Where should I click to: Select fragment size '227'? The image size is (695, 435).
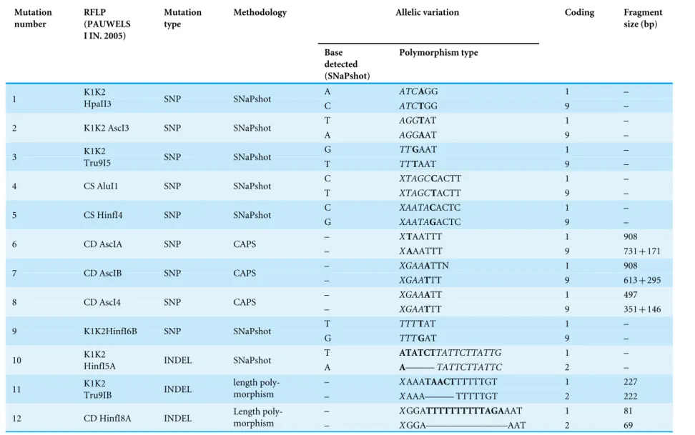tap(630, 381)
